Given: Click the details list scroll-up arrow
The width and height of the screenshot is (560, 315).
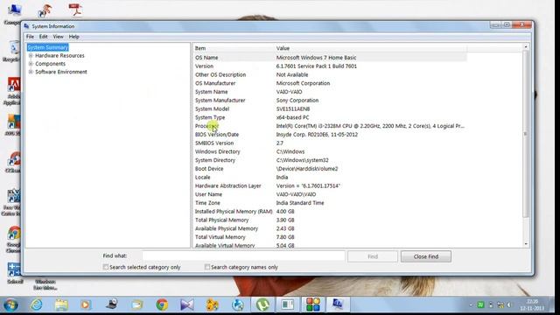Looking at the screenshot, I should 526,47.
